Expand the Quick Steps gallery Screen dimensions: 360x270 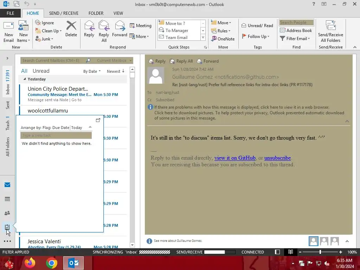pos(203,37)
